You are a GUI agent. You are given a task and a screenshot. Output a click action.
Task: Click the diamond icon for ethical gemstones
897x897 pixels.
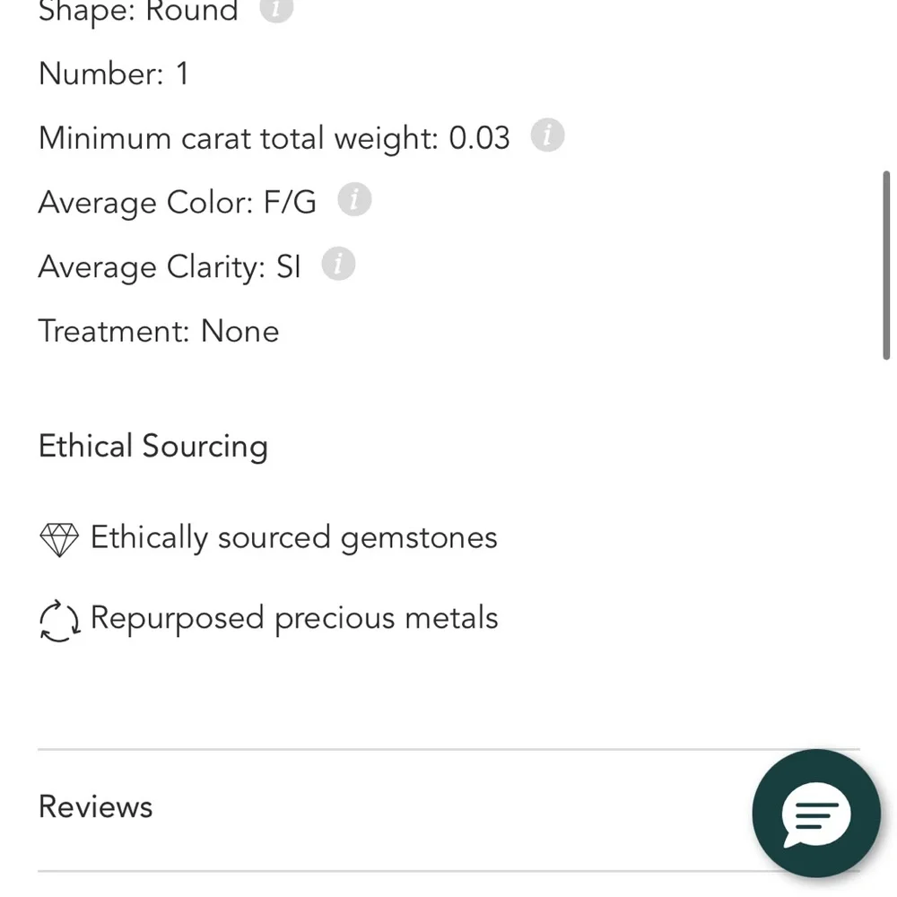click(x=59, y=539)
